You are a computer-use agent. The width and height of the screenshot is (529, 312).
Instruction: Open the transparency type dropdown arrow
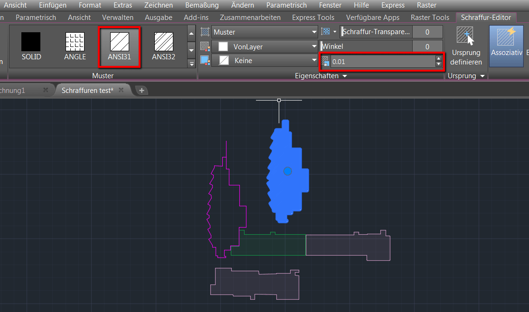pos(335,32)
